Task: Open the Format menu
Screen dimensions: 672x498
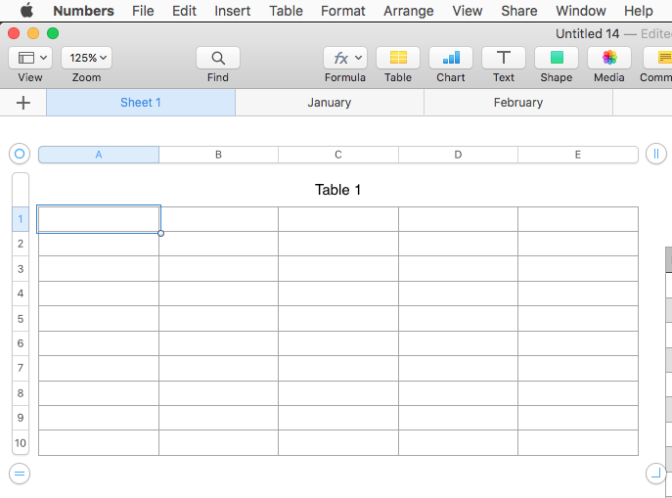Action: click(343, 11)
